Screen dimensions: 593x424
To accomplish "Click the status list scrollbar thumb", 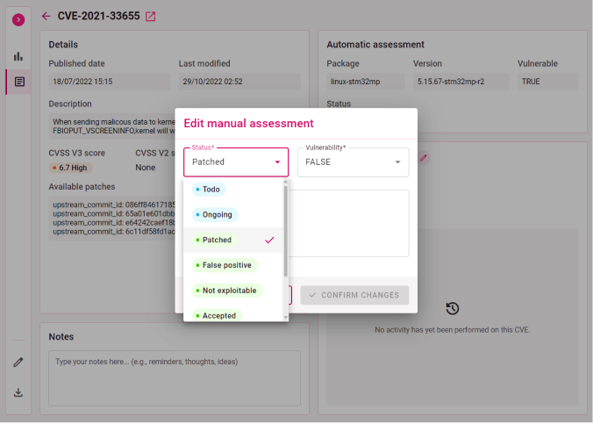I will click(285, 231).
